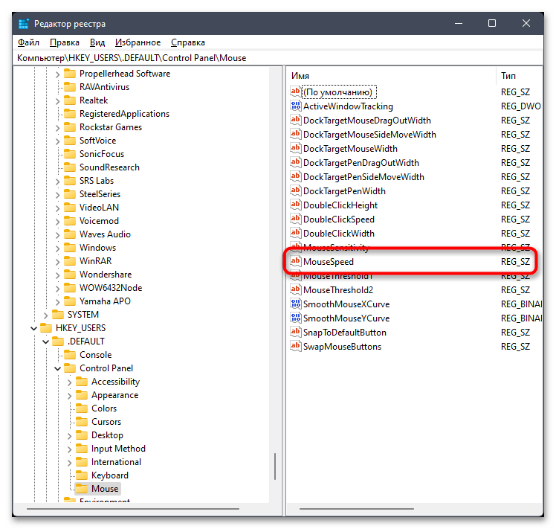
Task: Open the Правка menu
Action: 65,42
